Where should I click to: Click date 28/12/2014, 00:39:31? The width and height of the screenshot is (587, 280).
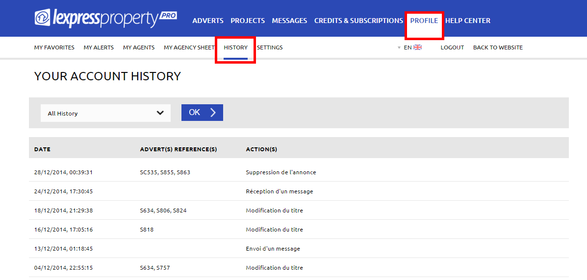click(63, 172)
